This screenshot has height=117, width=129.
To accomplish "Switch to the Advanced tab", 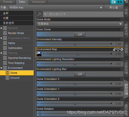I will tap(38, 2).
